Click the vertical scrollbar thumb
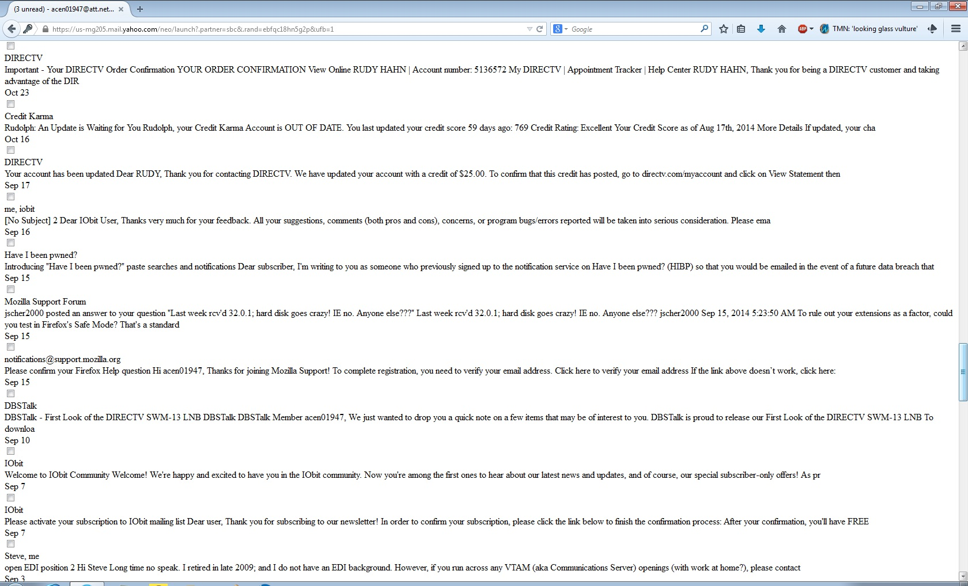The image size is (968, 586). click(963, 372)
